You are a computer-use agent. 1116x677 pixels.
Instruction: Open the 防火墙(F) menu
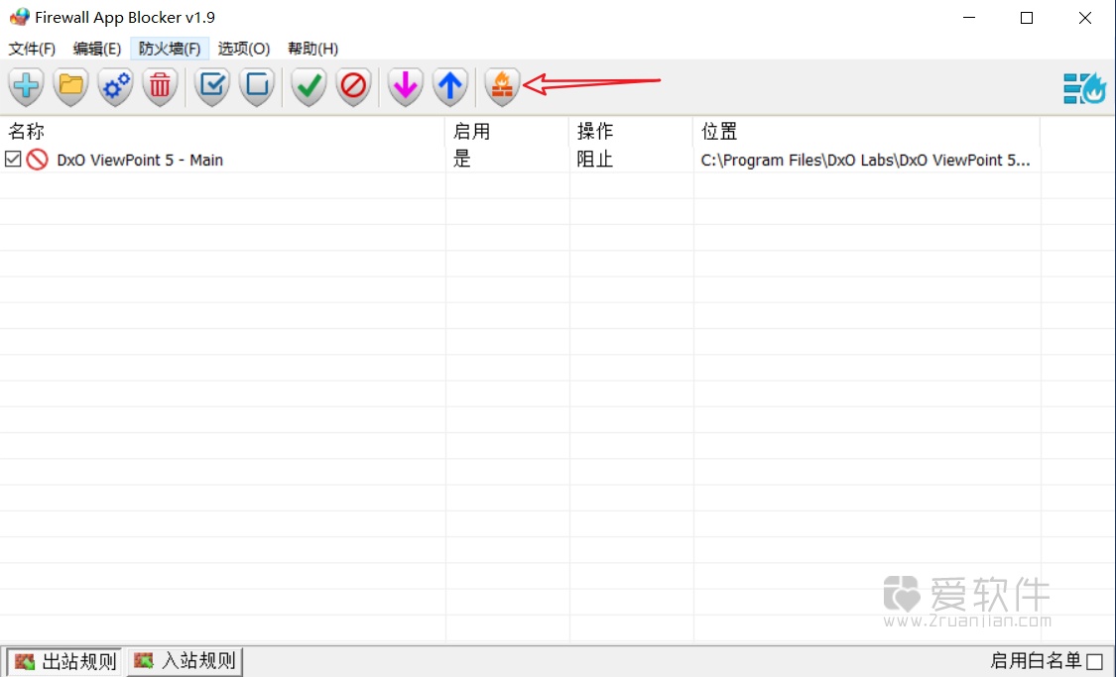coord(169,48)
